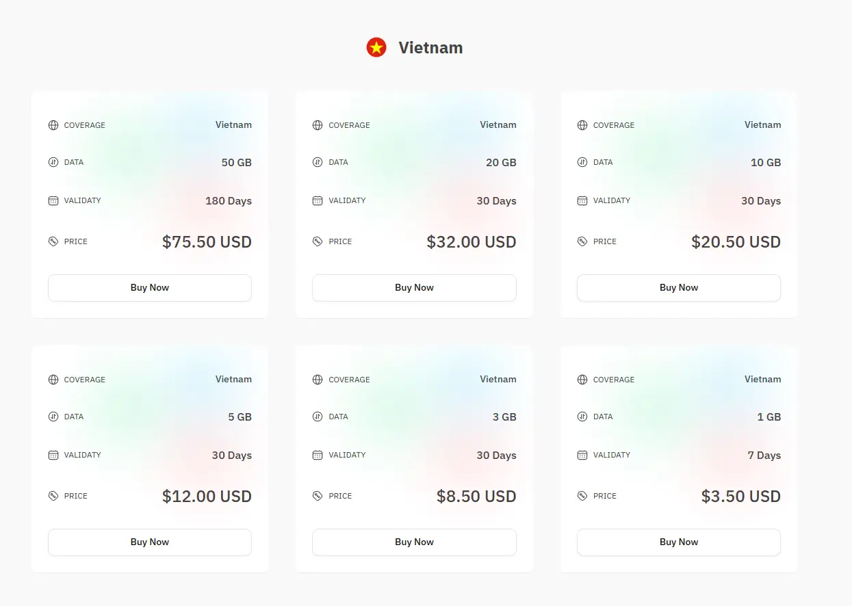Buy the 1 GB 7 Days plan
Viewport: 852px width, 606px height.
[679, 542]
